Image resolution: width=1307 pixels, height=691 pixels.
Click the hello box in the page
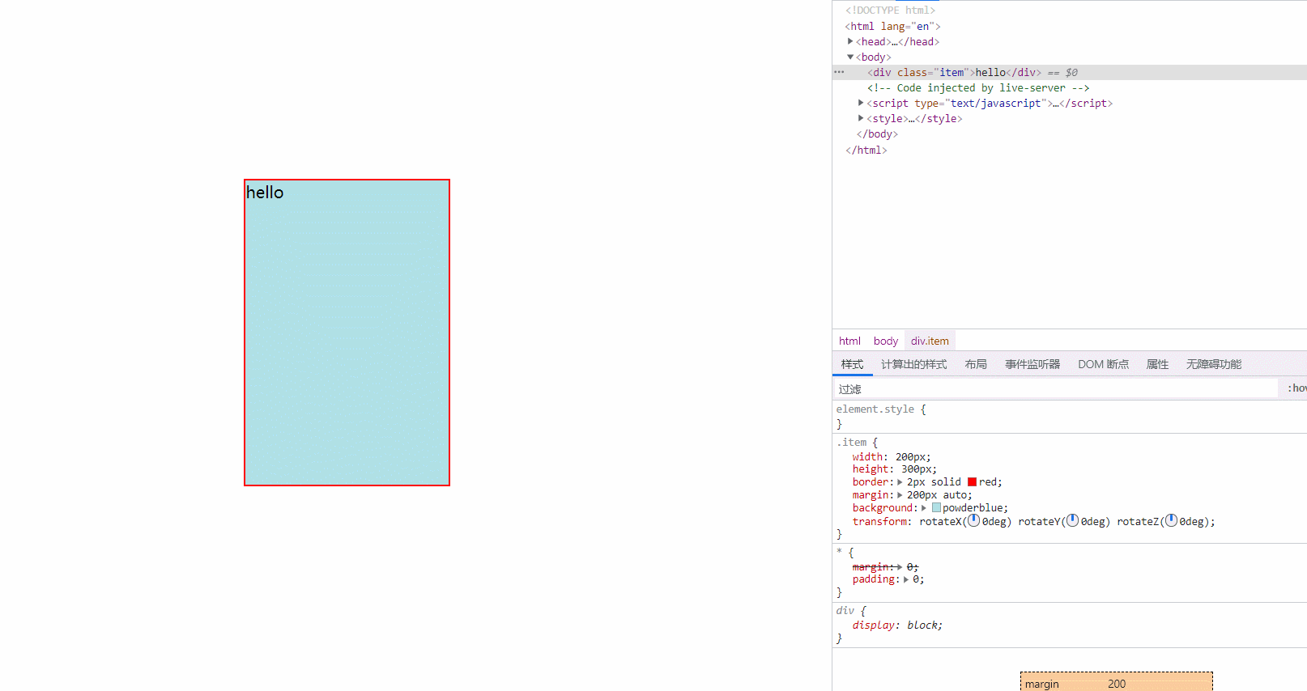point(347,333)
